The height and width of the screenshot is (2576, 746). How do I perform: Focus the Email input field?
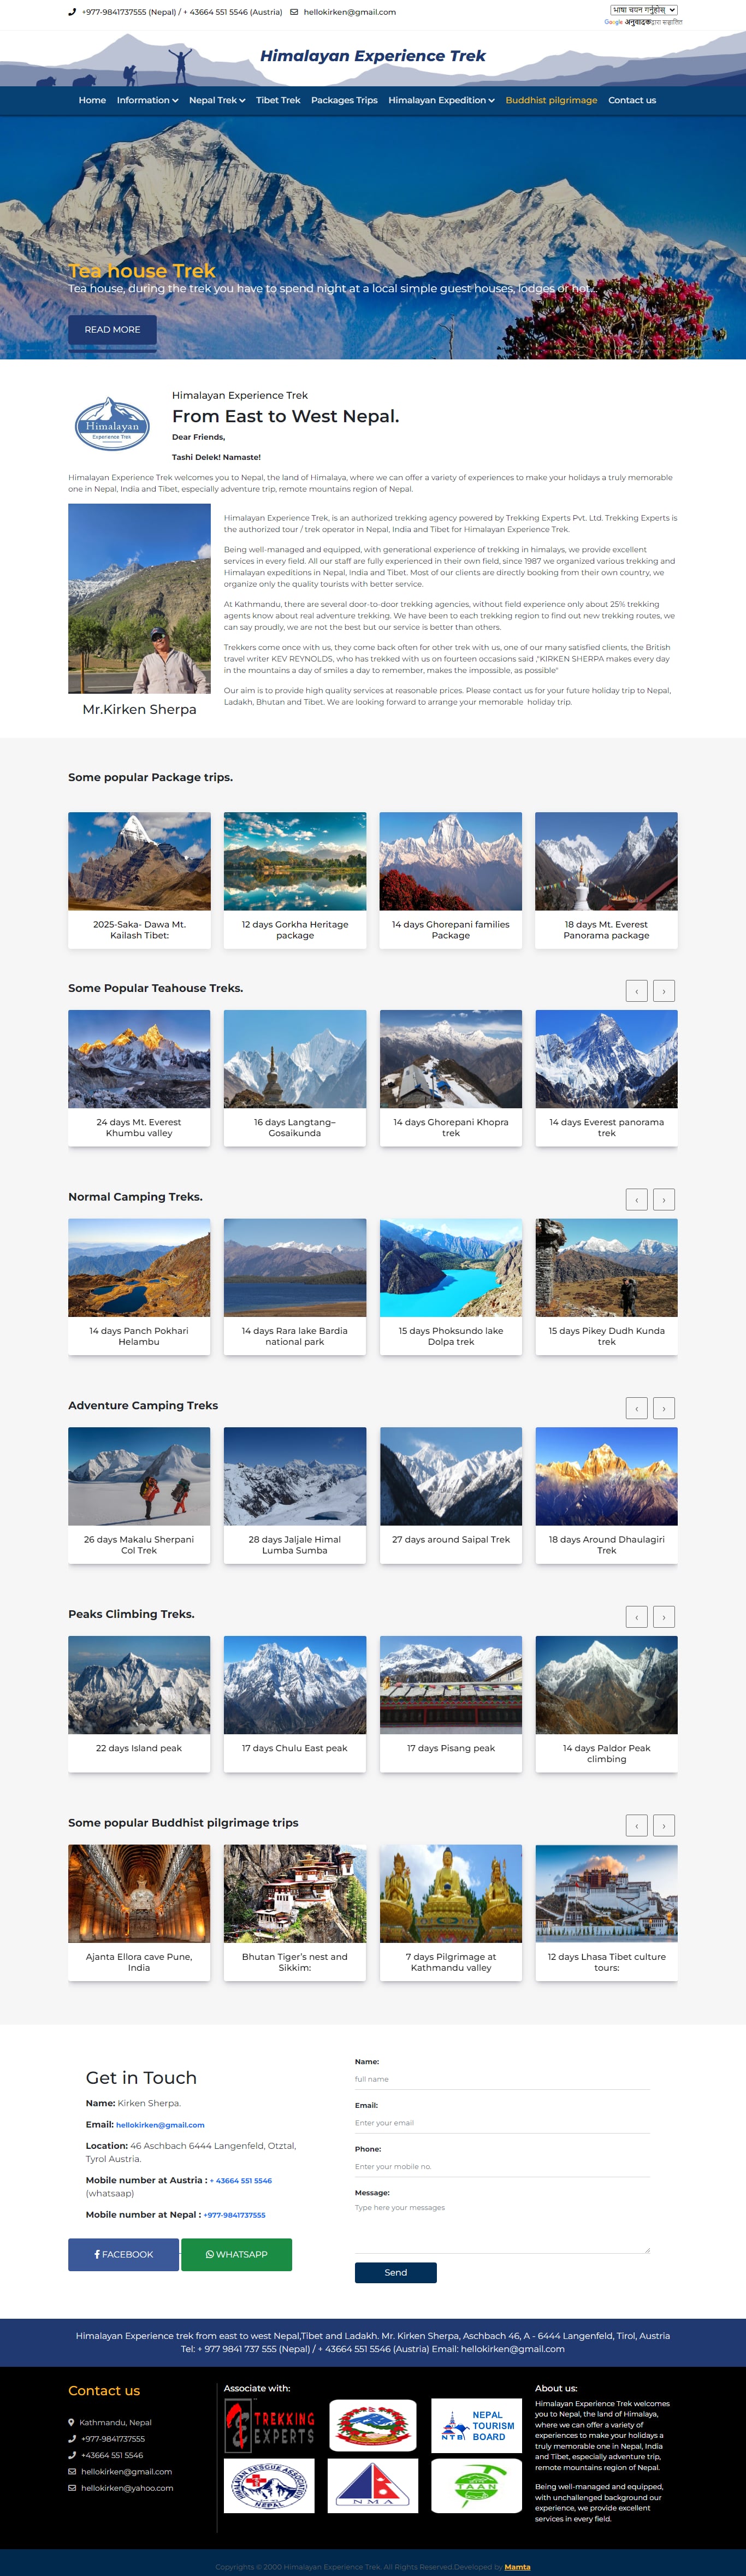click(502, 2122)
